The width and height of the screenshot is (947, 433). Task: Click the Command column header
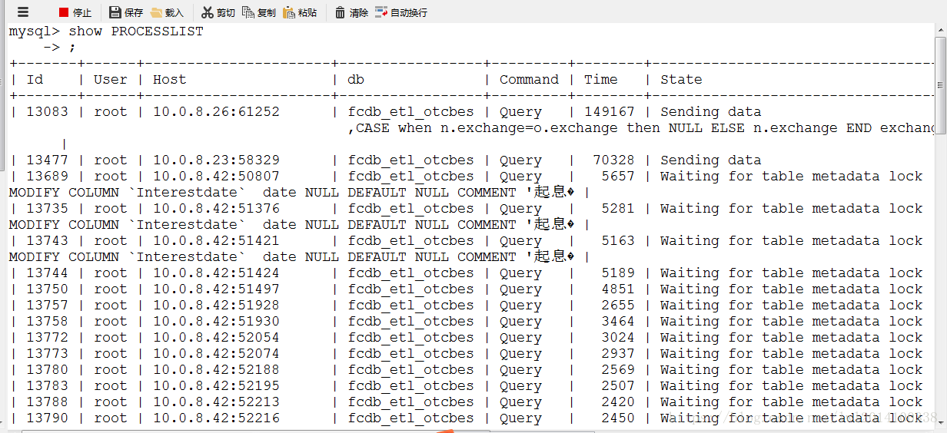[x=529, y=80]
